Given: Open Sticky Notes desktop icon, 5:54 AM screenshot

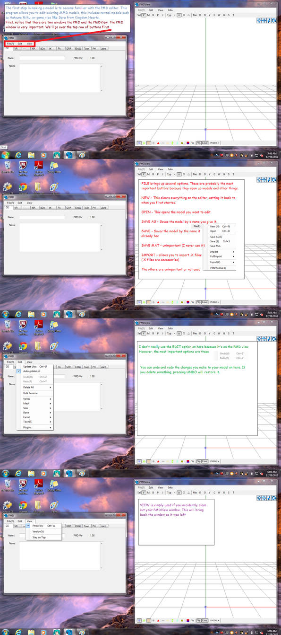Looking at the screenshot, I should click(x=54, y=166).
